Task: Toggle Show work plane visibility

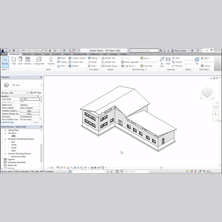Action: click(205, 58)
